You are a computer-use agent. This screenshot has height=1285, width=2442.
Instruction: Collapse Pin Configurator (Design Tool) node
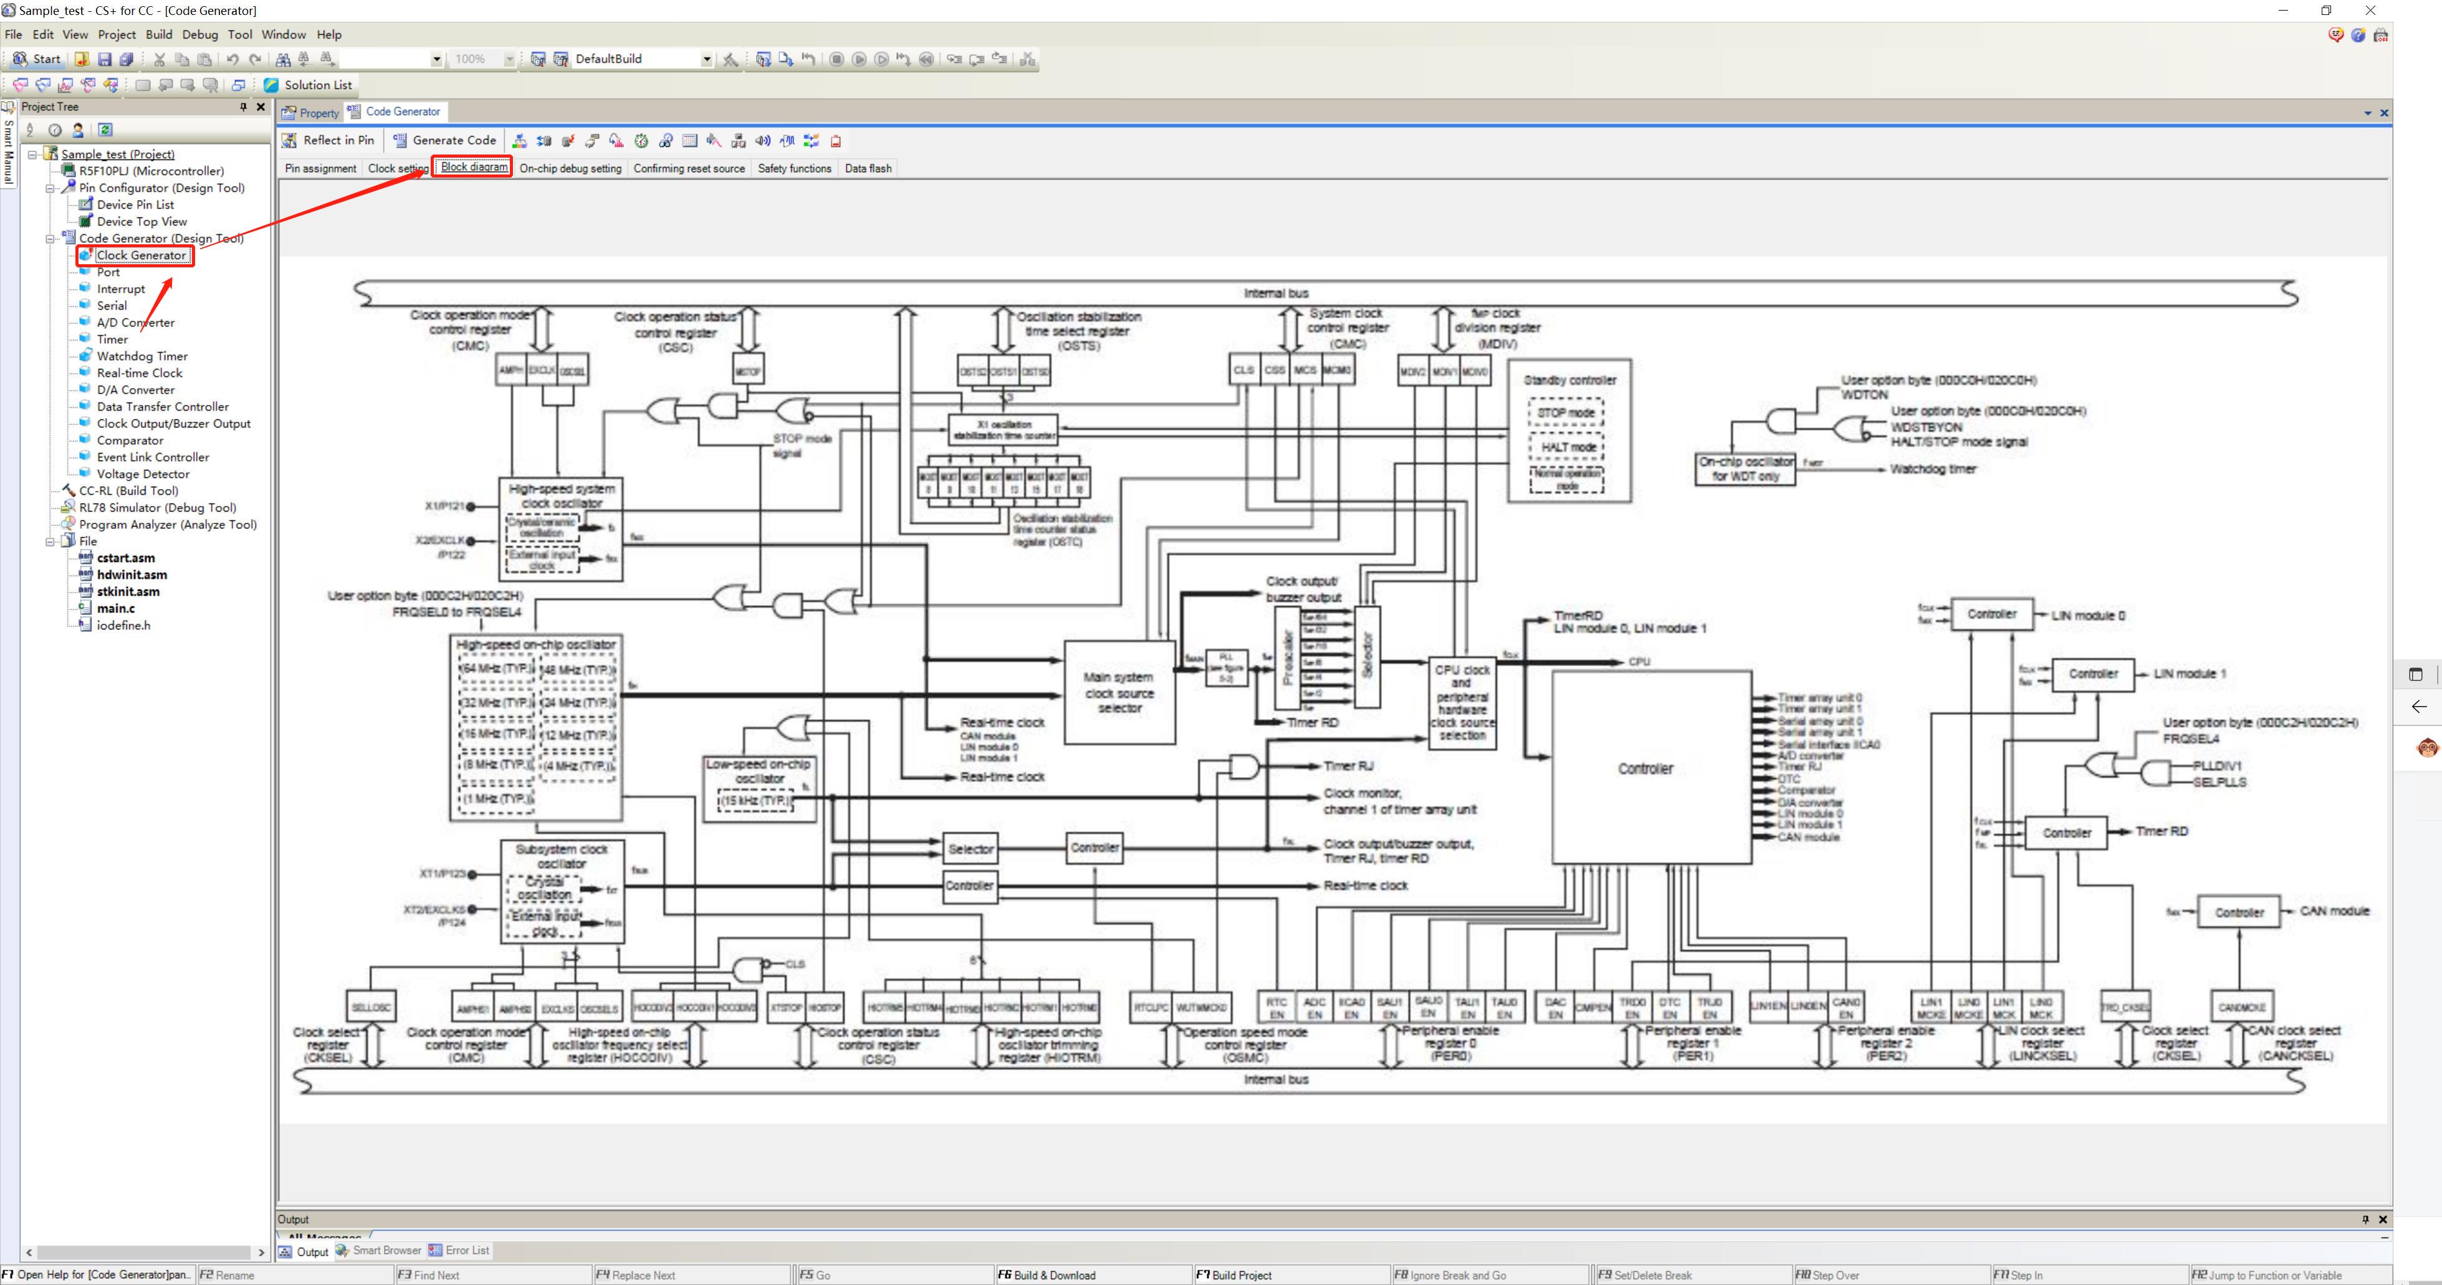[50, 188]
